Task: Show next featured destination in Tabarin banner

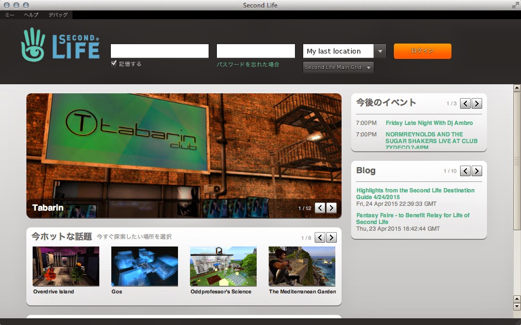Action: [332, 208]
